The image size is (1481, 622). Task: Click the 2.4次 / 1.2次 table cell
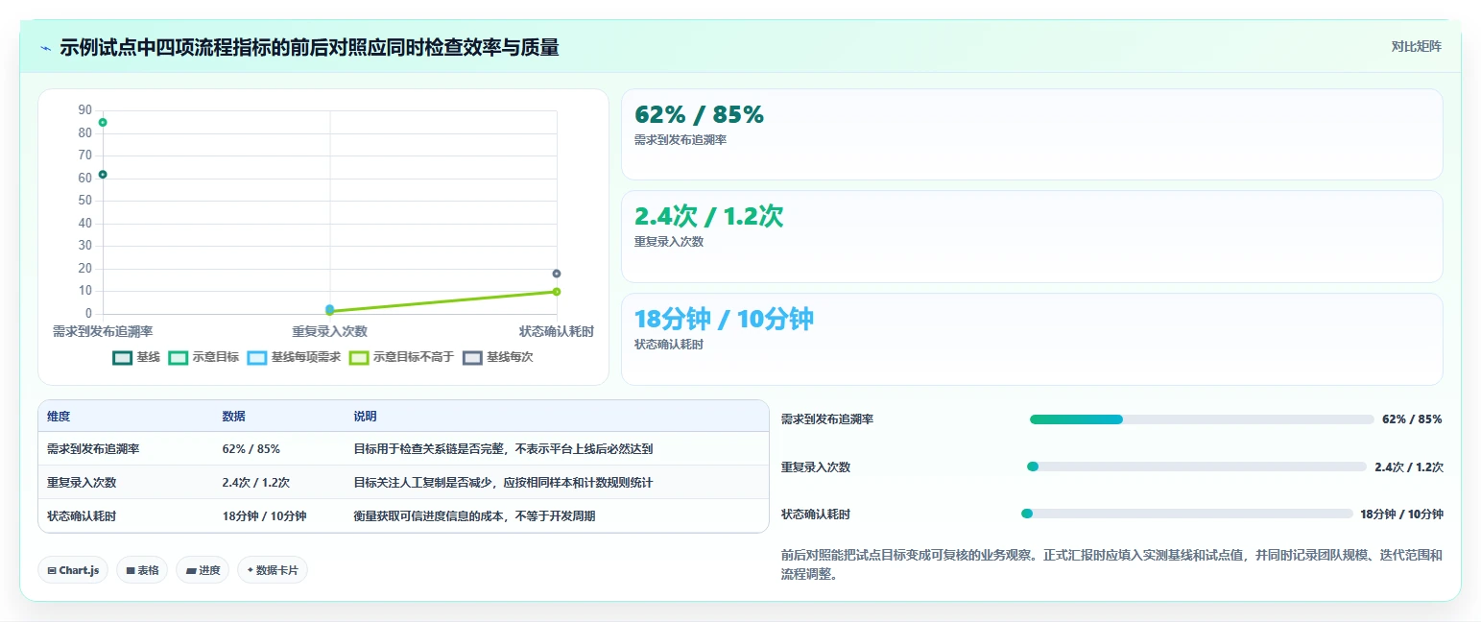pos(256,482)
